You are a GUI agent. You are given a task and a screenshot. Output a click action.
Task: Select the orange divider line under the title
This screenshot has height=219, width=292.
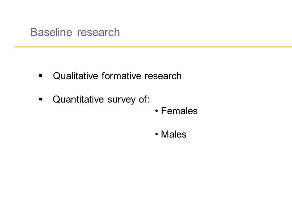[x=153, y=47]
